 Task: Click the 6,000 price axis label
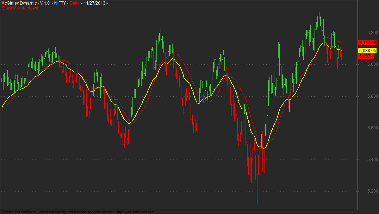[372, 64]
